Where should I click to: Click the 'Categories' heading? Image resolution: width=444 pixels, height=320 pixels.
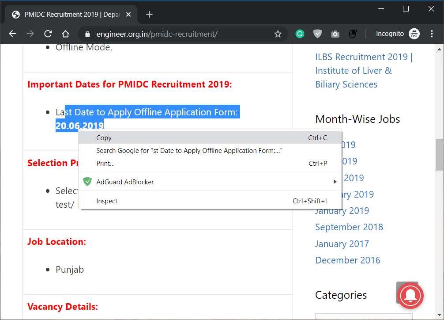click(x=341, y=295)
